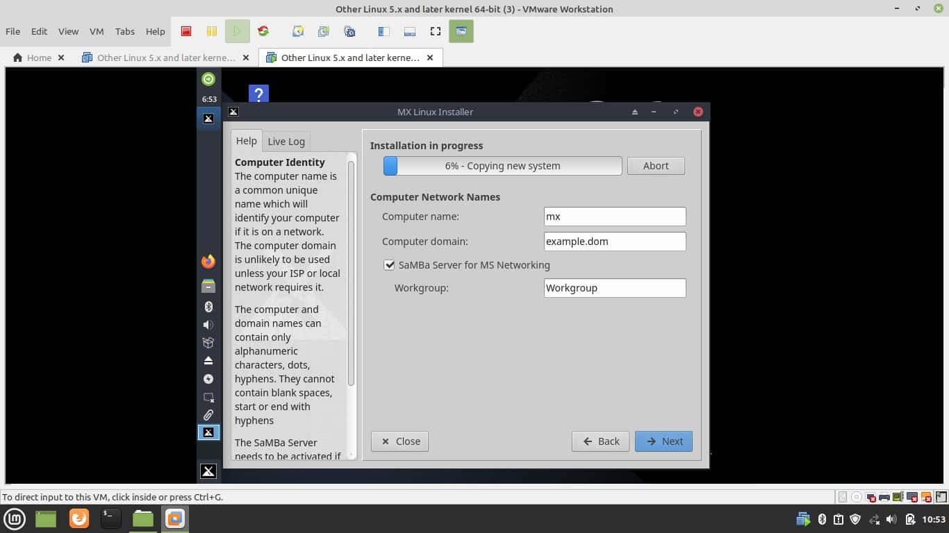Open Firefox from the host taskbar
Screen dimensions: 949x533
tap(79, 518)
